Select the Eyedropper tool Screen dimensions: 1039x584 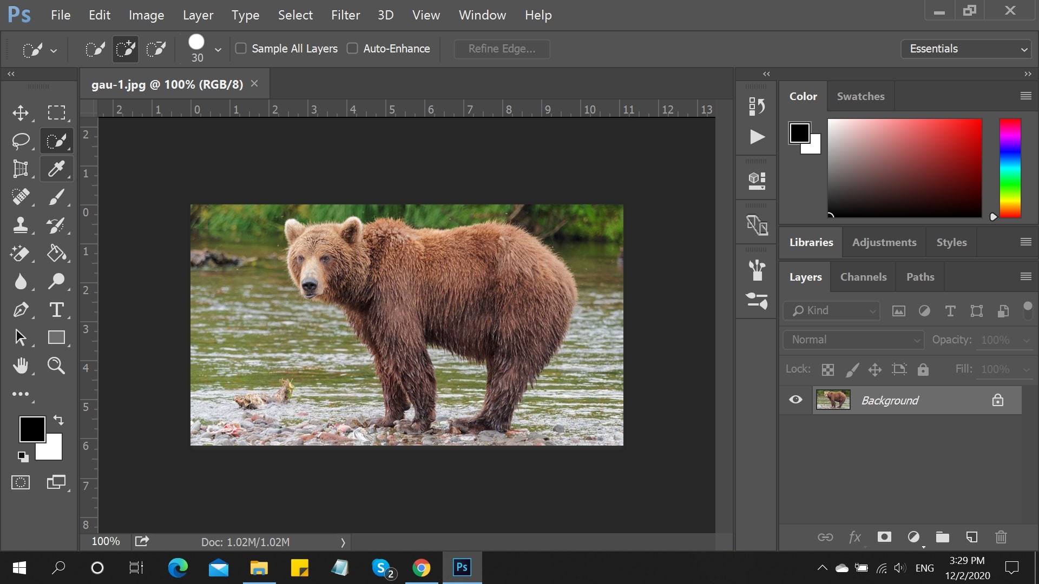(56, 169)
